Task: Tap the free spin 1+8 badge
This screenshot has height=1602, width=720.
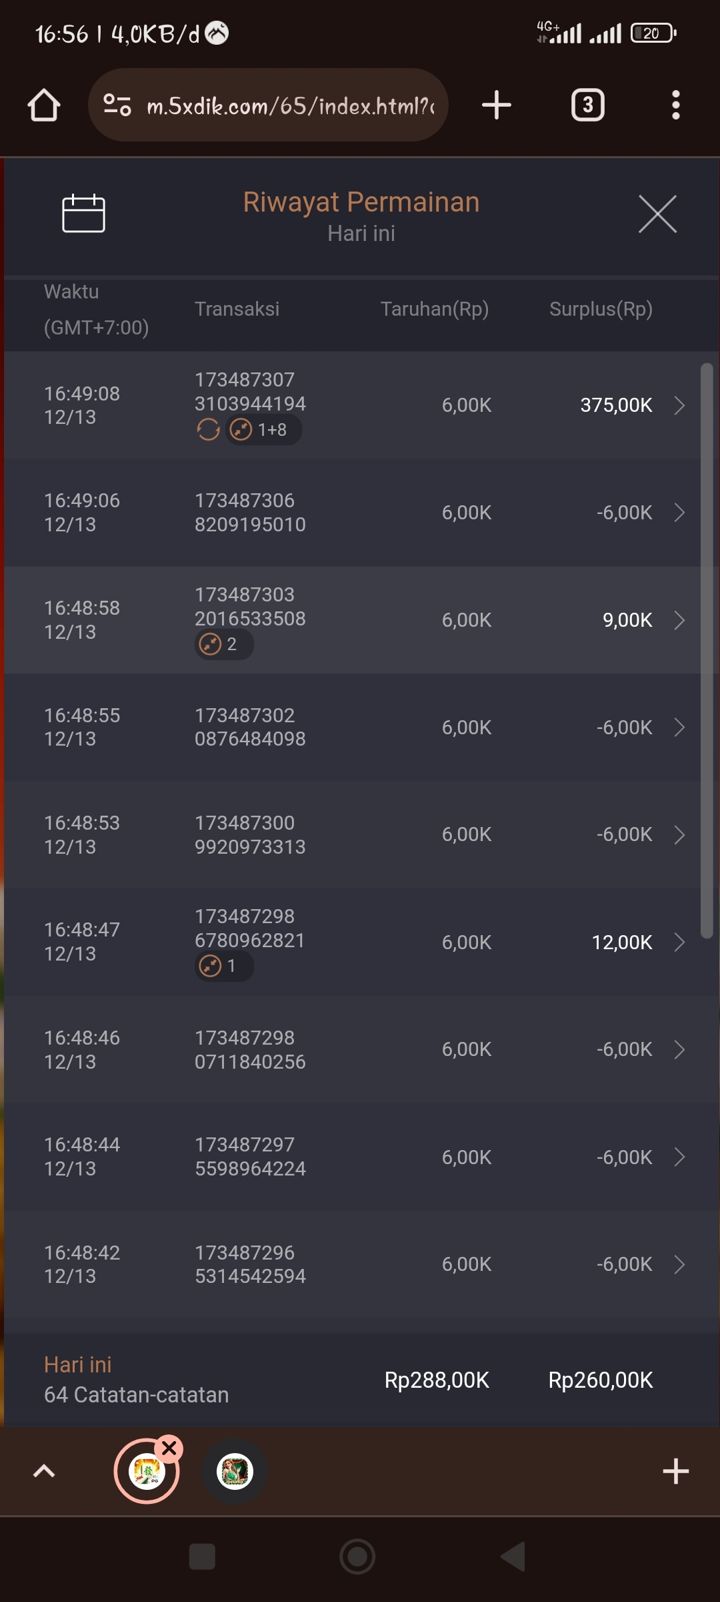Action: [x=263, y=430]
